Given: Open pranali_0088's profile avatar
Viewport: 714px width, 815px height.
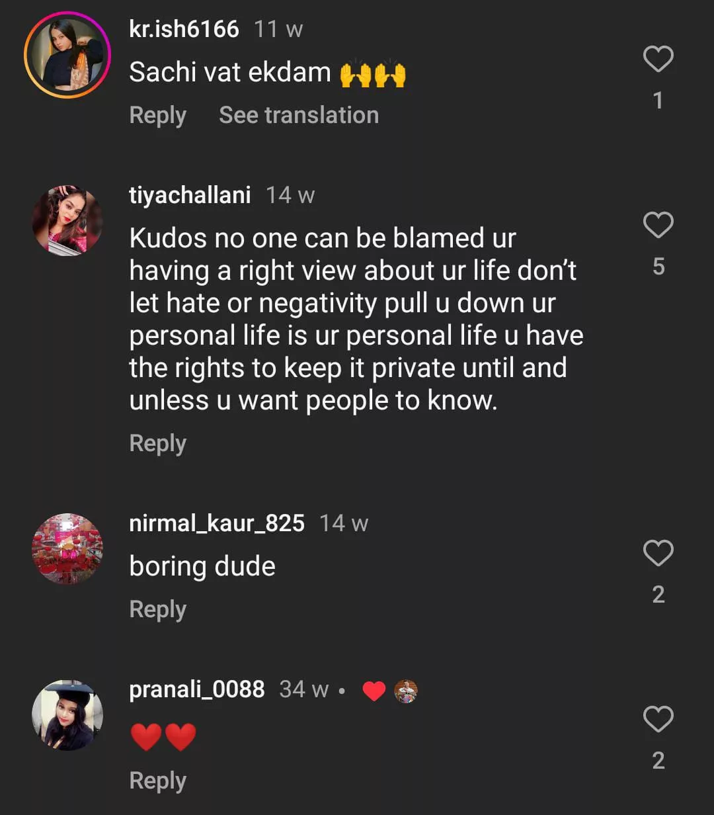Looking at the screenshot, I should coord(67,714).
